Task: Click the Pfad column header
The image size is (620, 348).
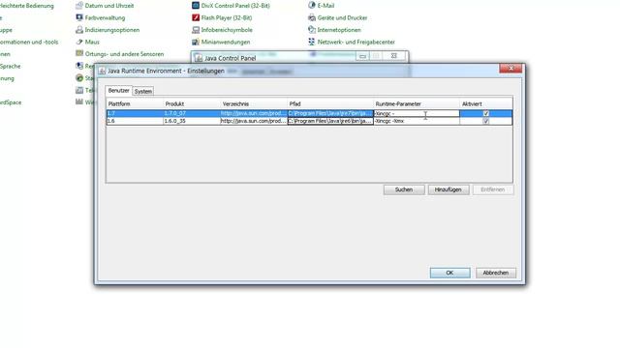Action: 330,103
